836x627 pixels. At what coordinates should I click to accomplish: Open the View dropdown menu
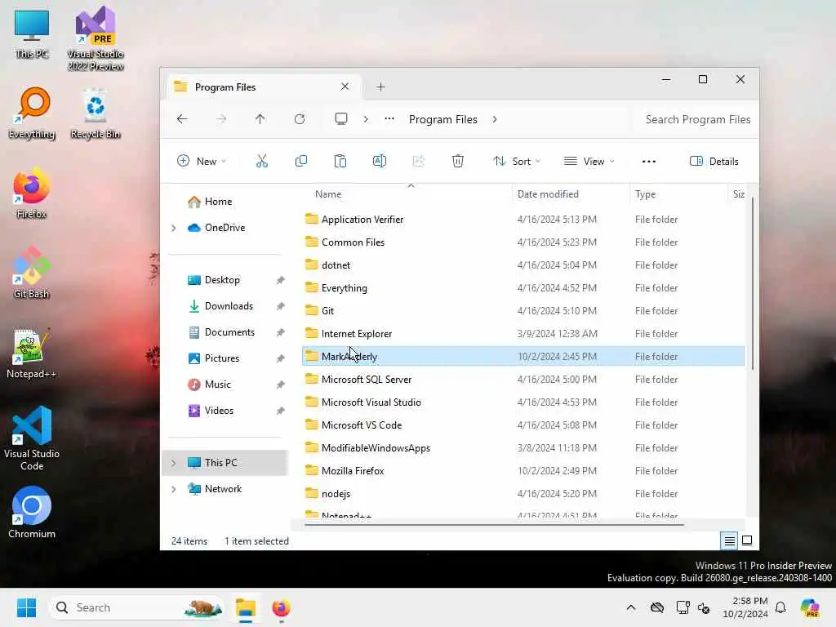[x=589, y=161]
